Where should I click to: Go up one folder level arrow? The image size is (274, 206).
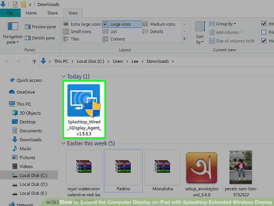pyautogui.click(x=34, y=61)
